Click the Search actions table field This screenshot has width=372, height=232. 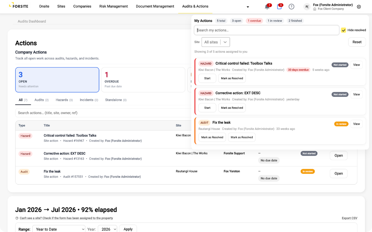point(103,113)
